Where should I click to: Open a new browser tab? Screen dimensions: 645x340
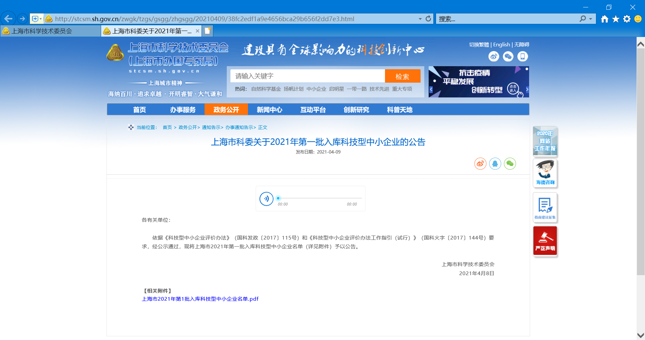point(208,31)
